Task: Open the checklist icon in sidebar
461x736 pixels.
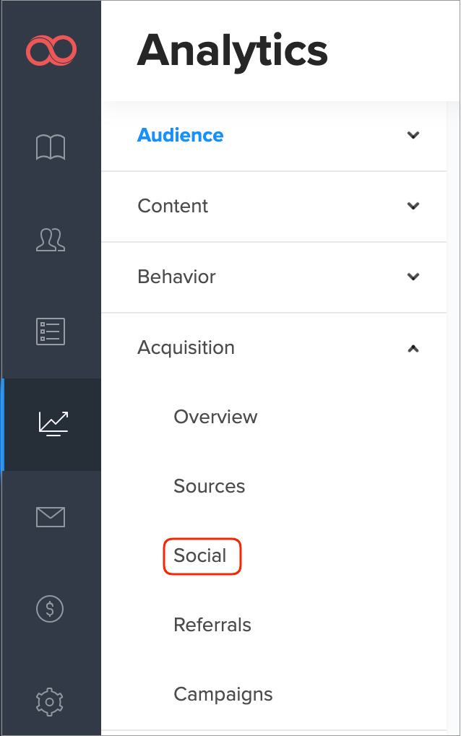Action: click(x=51, y=331)
